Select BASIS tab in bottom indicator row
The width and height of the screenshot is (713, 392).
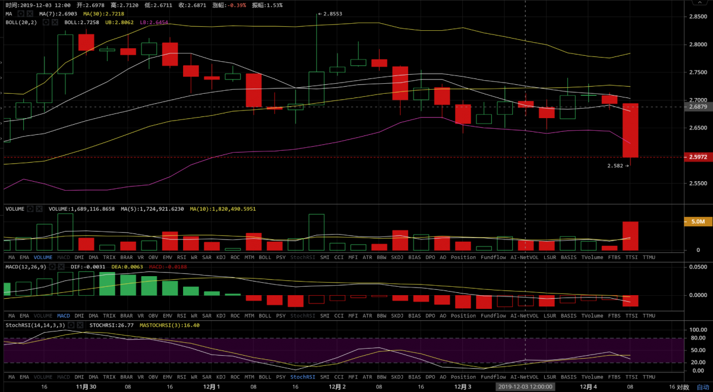[569, 377]
